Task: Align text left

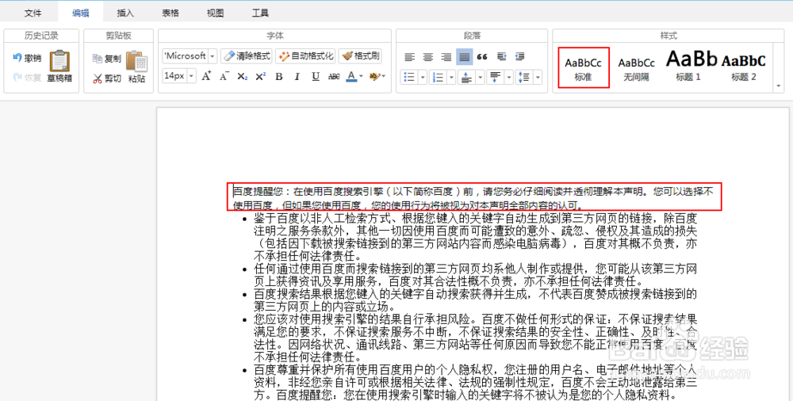Action: point(410,56)
